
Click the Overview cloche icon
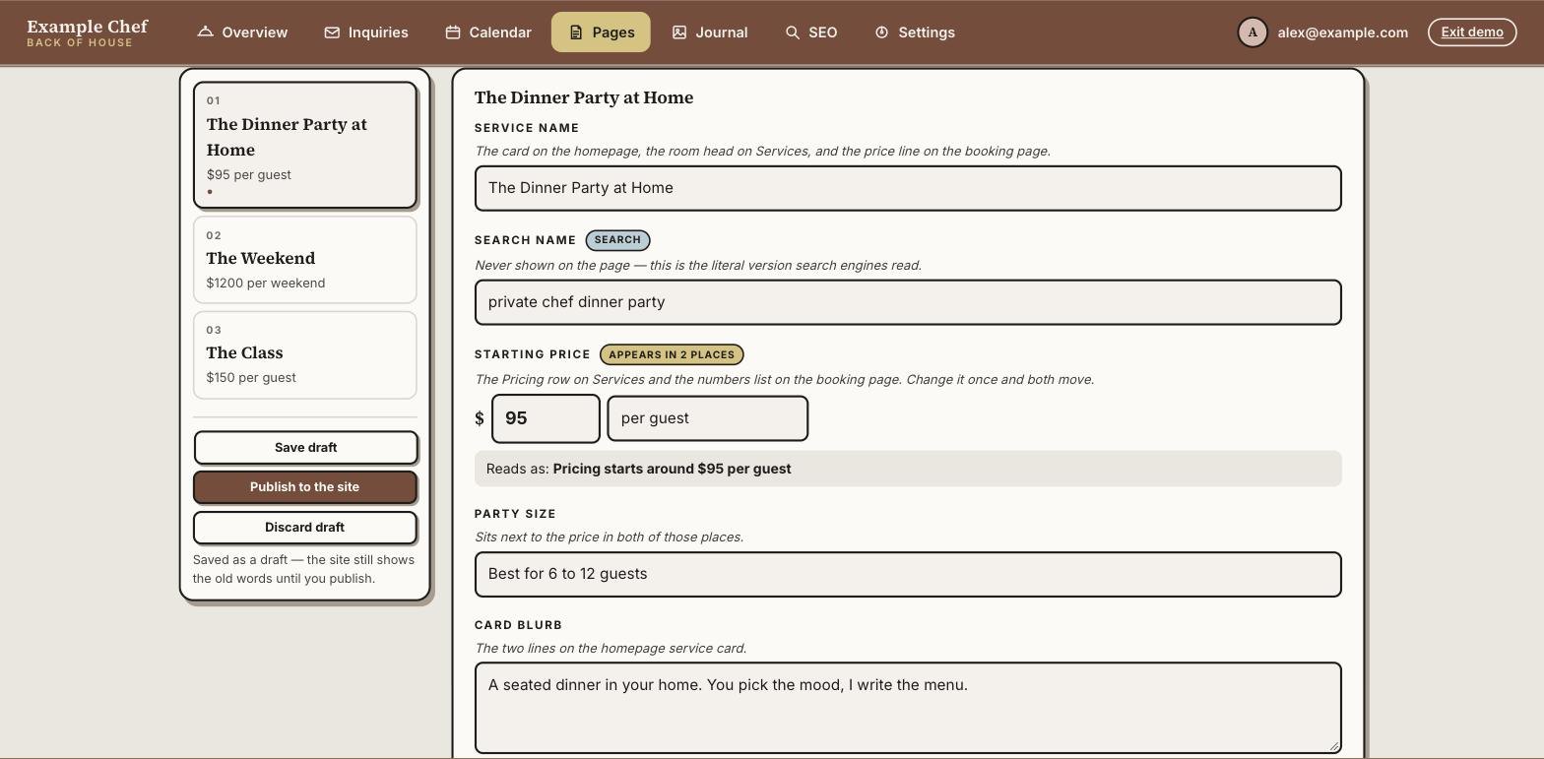205,32
